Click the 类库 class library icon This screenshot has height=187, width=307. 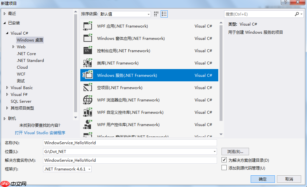pos(87,63)
